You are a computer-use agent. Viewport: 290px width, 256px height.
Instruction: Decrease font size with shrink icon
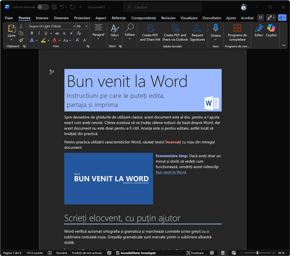(85, 40)
